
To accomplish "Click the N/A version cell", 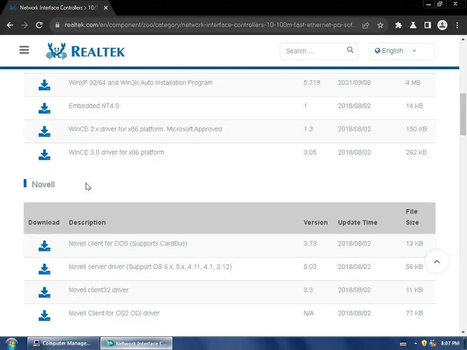I will pyautogui.click(x=309, y=313).
